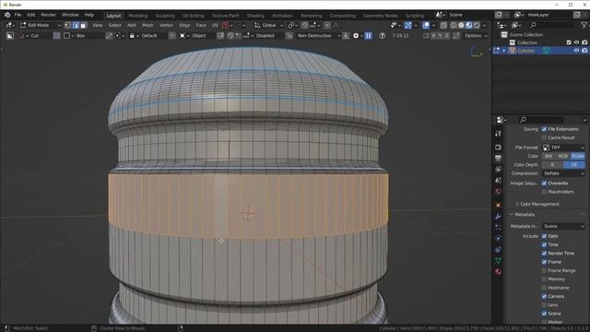Enable the Cache Result checkbox
This screenshot has width=590, height=332.
(544, 137)
